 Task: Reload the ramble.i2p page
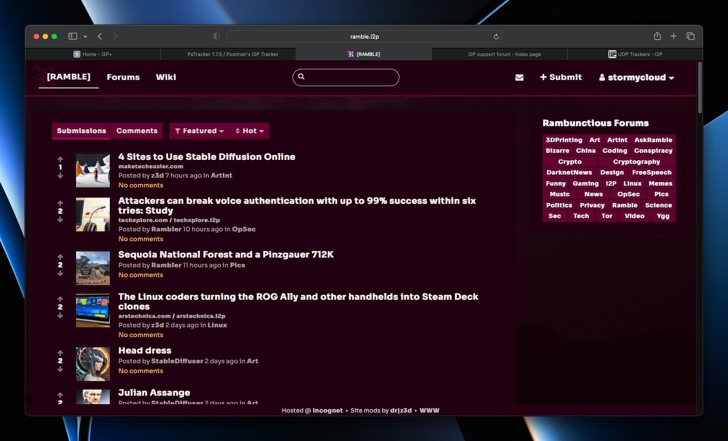496,36
